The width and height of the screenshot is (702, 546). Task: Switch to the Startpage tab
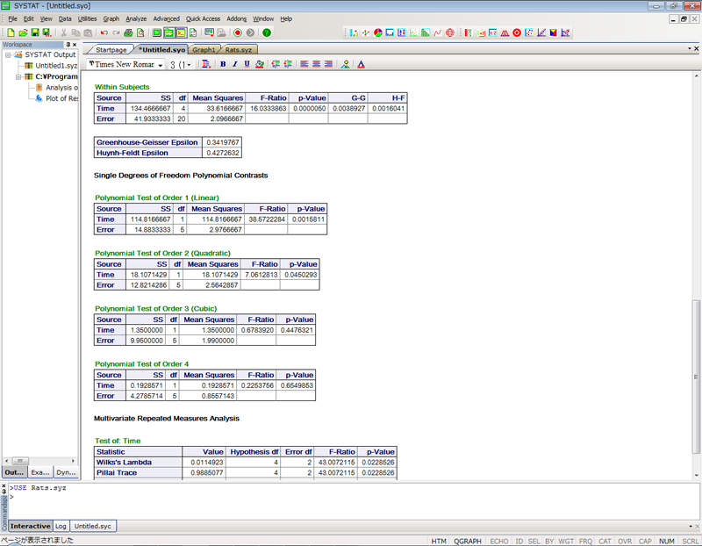[111, 50]
